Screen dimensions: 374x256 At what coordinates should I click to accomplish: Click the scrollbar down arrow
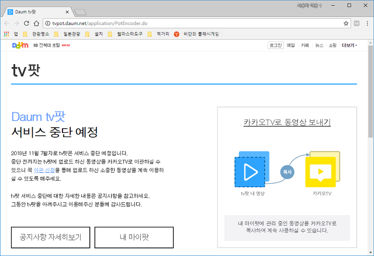click(x=370, y=253)
